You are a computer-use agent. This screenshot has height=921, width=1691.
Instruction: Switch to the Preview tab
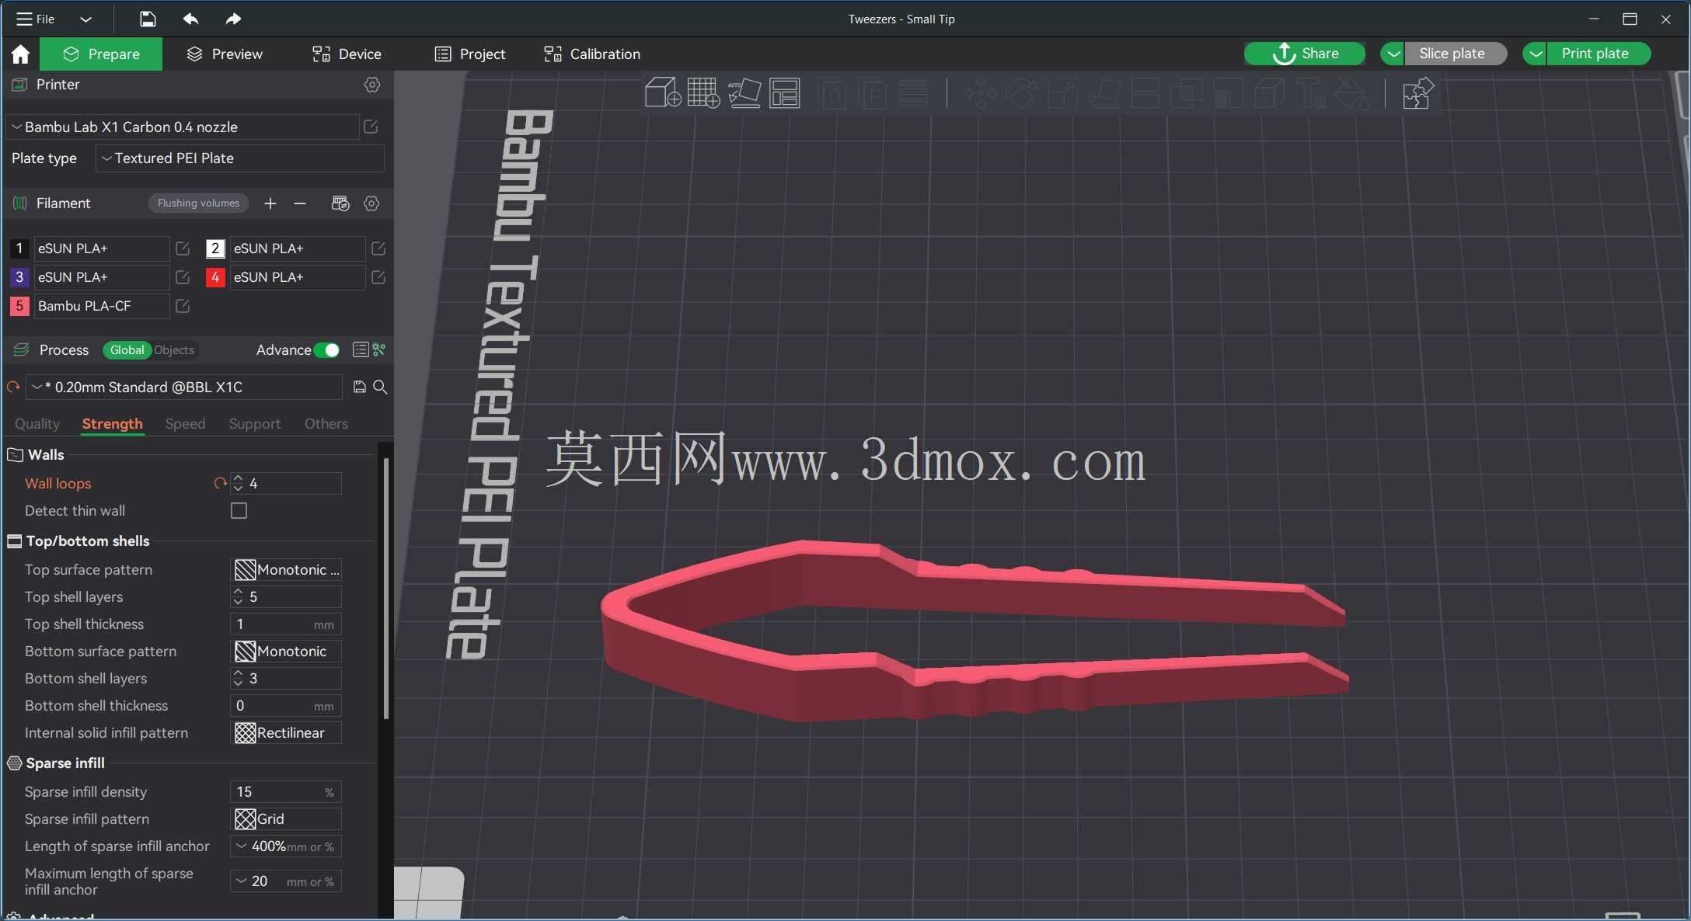pyautogui.click(x=225, y=54)
